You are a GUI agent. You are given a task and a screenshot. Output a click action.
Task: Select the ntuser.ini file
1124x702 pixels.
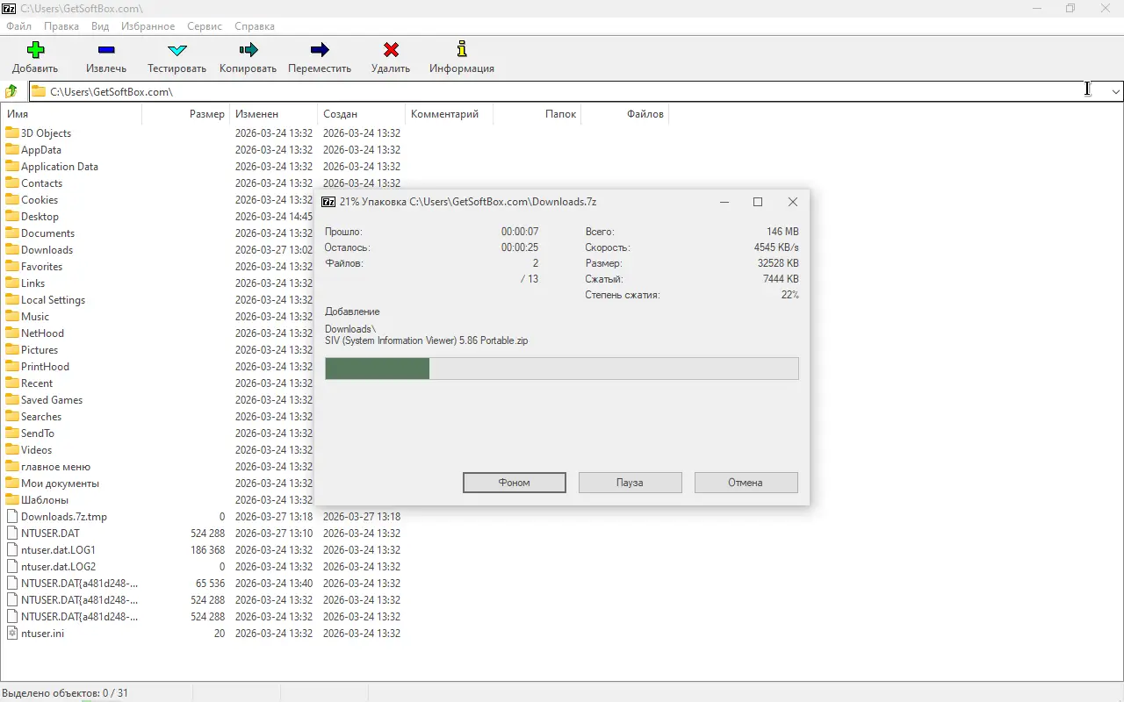coord(42,634)
